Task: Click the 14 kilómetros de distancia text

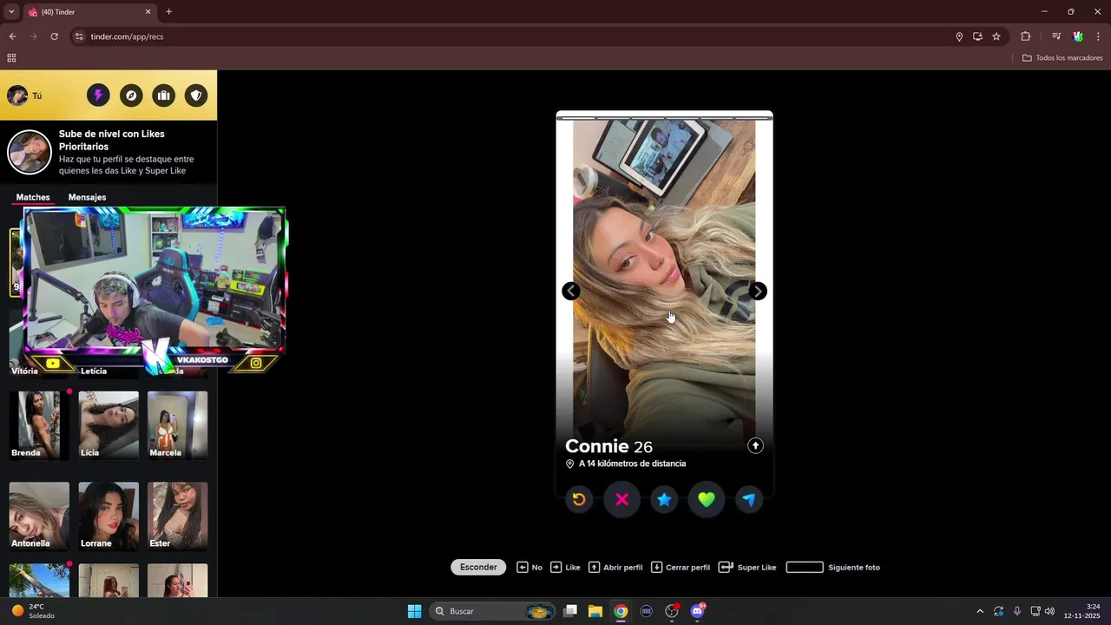Action: [x=632, y=464]
